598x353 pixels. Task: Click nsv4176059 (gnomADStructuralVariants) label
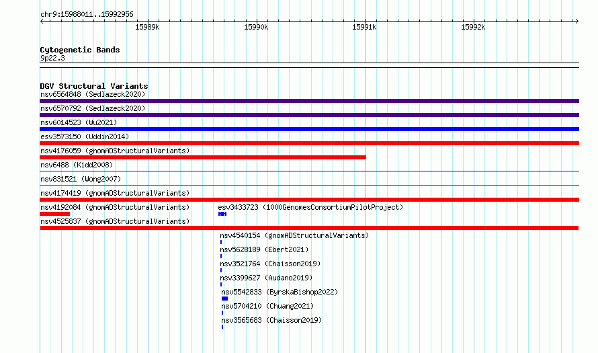point(115,151)
